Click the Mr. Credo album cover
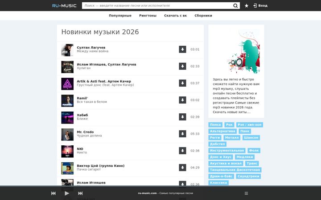The height and width of the screenshot is (200, 321). pyautogui.click(x=67, y=135)
